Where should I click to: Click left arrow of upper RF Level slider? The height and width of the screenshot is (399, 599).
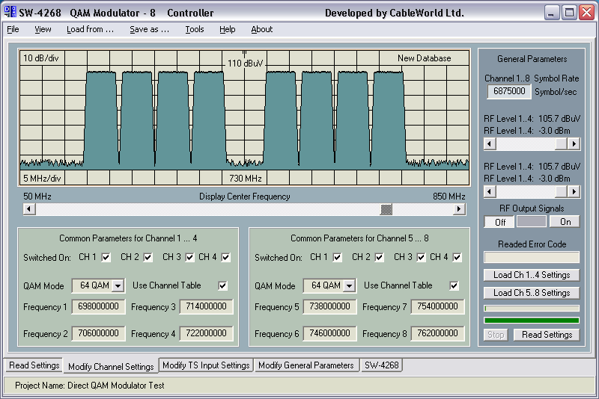[x=490, y=144]
